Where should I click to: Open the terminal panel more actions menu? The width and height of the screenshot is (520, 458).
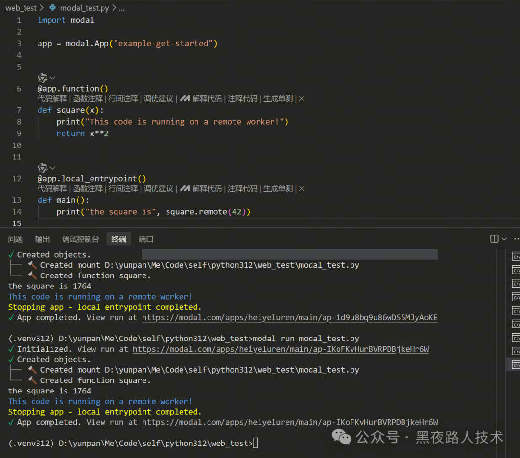[x=516, y=239]
